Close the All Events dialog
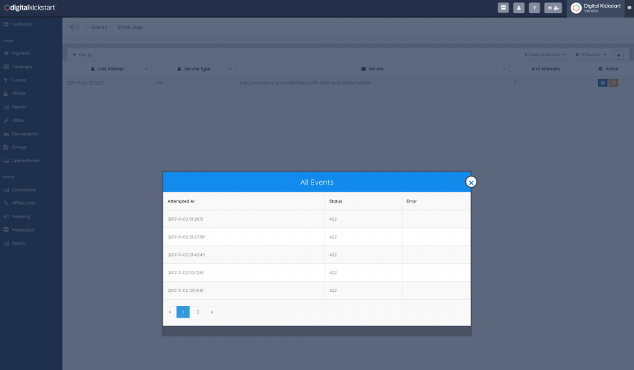 coord(471,182)
